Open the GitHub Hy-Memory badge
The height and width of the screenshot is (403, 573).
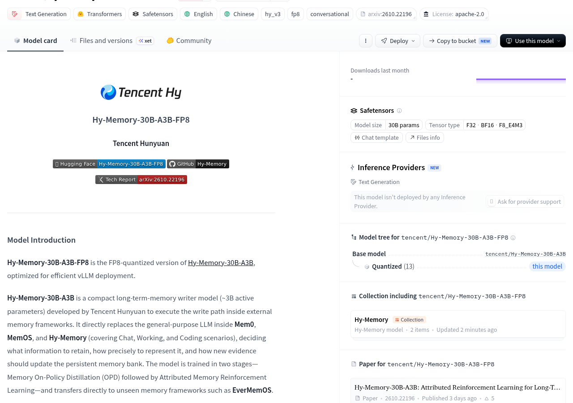tap(198, 164)
